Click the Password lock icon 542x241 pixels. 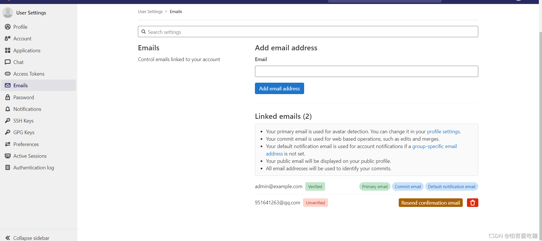click(8, 97)
